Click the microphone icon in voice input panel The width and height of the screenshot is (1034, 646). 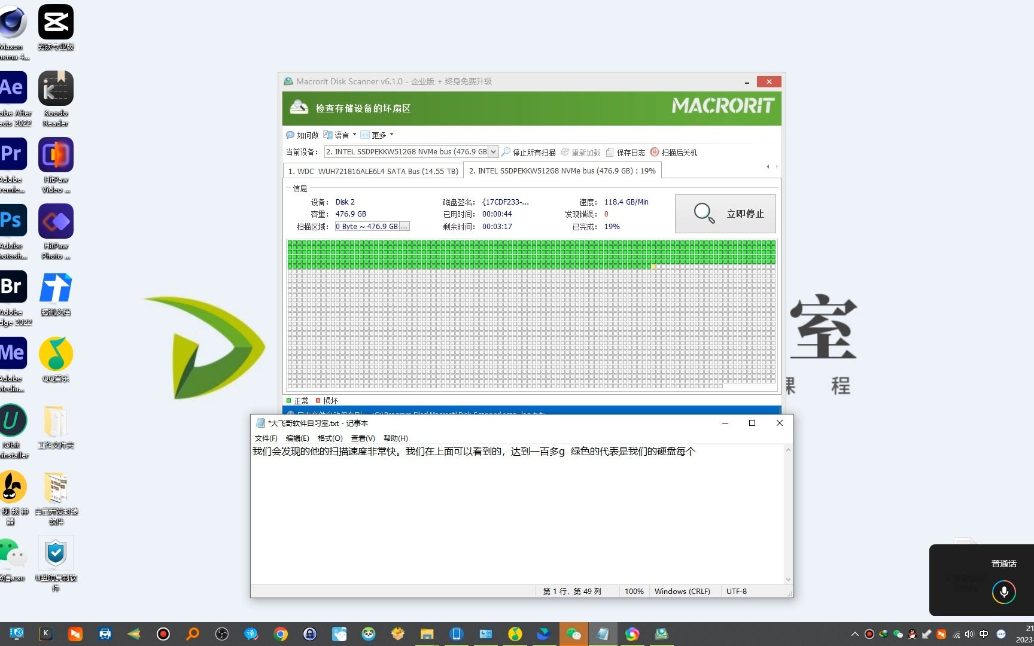(x=1004, y=592)
